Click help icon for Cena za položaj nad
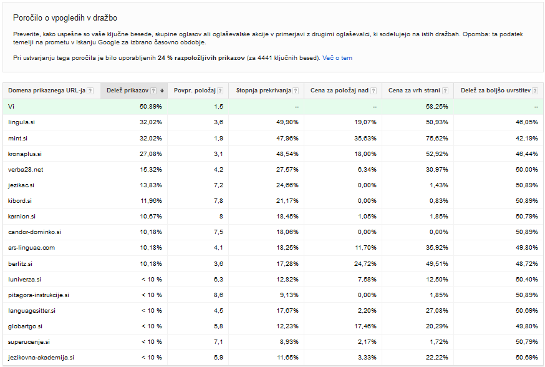The image size is (545, 367). click(x=374, y=91)
